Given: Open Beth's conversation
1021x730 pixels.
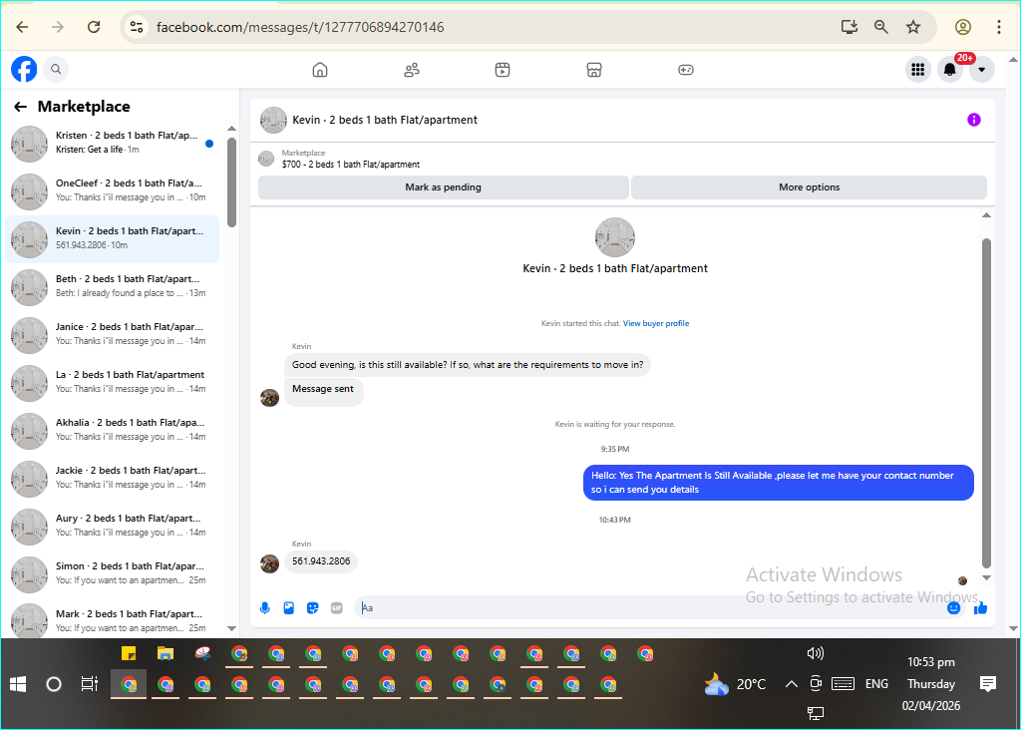Looking at the screenshot, I should tap(112, 286).
